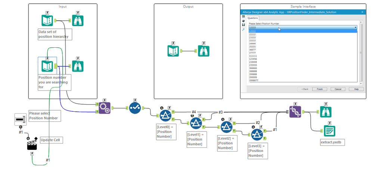Click the '[Level2] = [Position Number]' annotation
This screenshot has height=178, width=373.
pos(227,143)
